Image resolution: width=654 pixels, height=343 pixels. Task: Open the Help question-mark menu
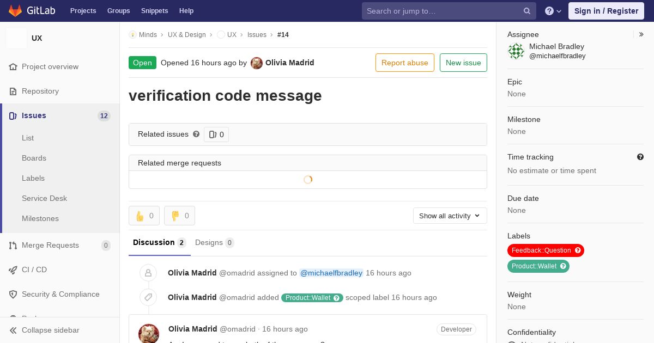(x=553, y=11)
